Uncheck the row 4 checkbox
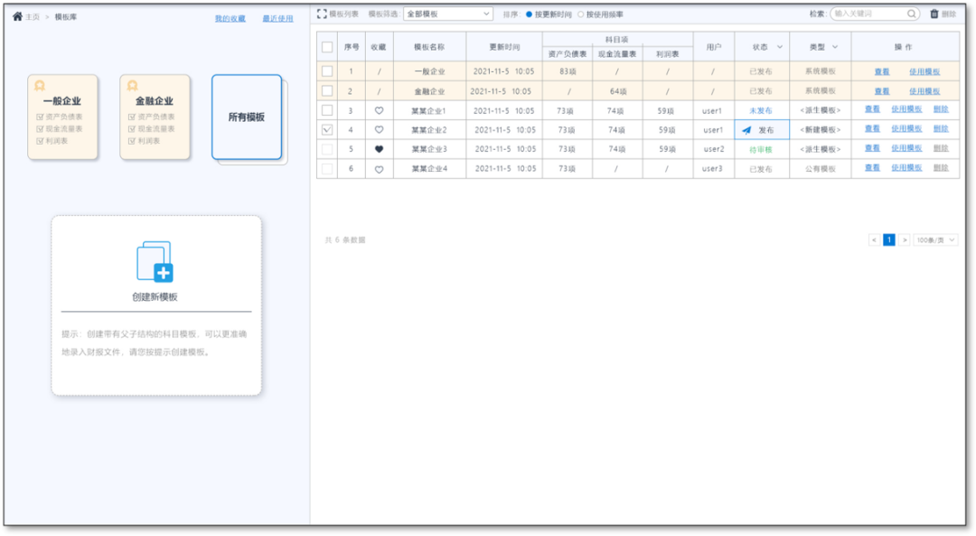This screenshot has height=536, width=976. (327, 130)
